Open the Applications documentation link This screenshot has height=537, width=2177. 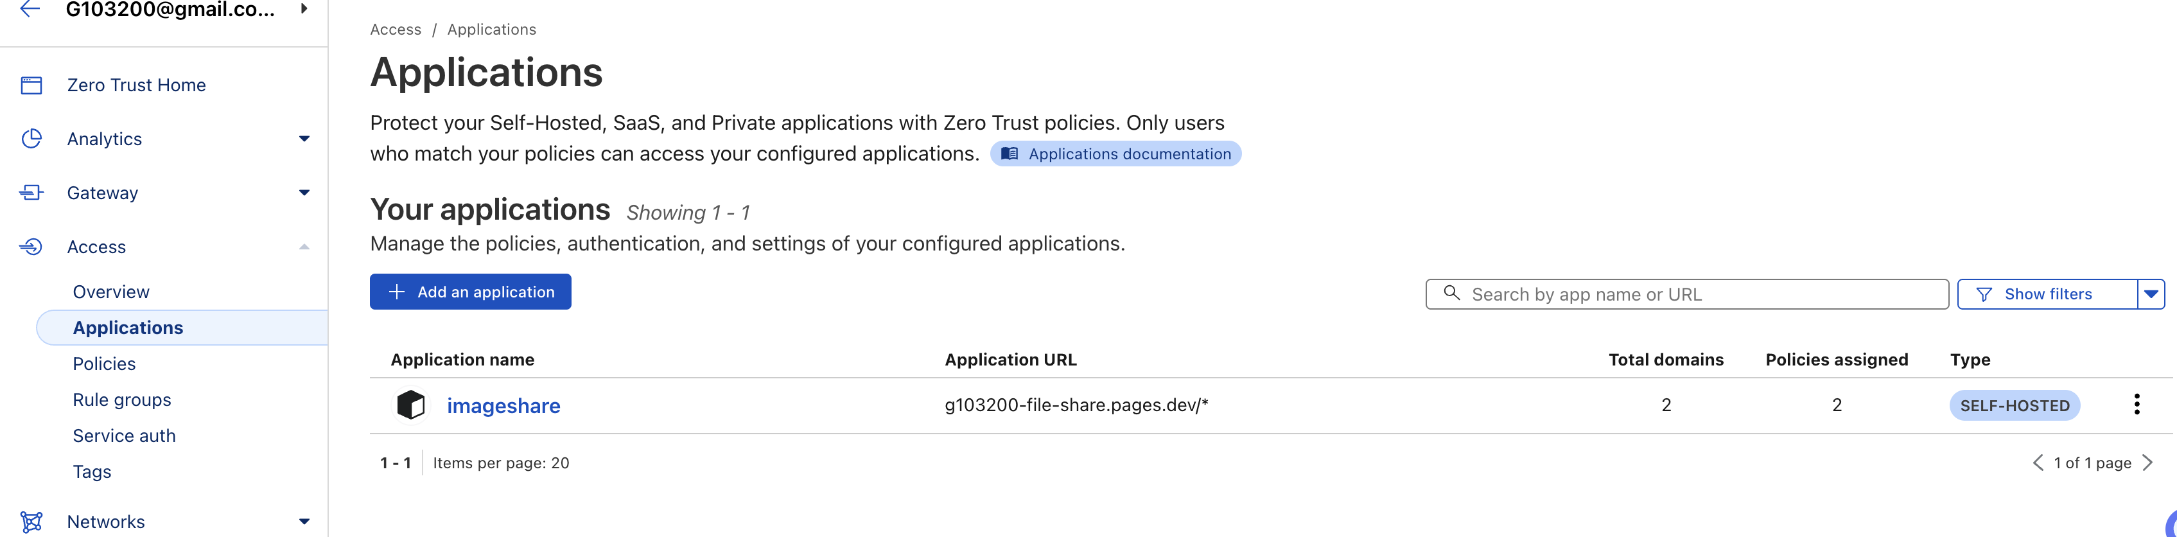(1115, 154)
